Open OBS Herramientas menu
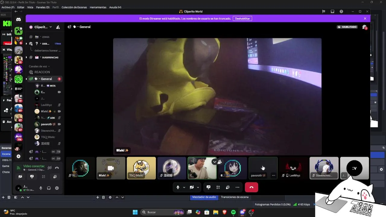 (x=98, y=7)
